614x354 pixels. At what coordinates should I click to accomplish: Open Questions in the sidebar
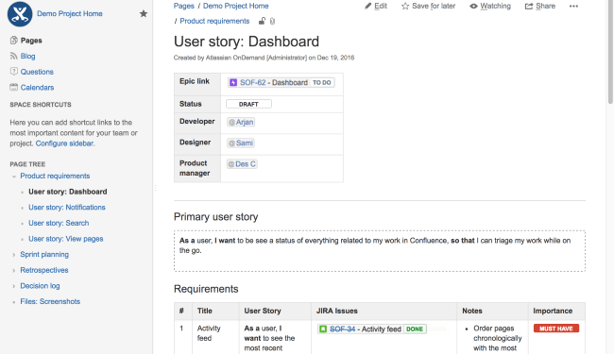37,72
